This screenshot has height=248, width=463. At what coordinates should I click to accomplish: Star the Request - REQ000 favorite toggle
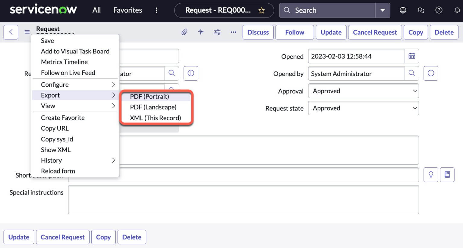click(x=261, y=10)
